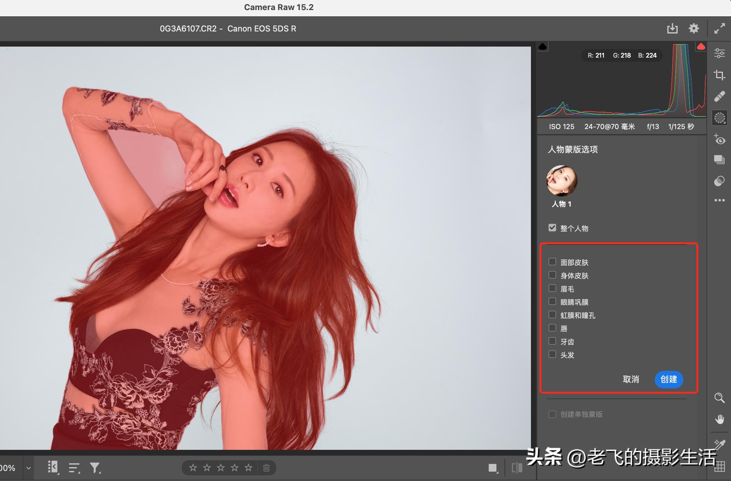Open the zoom level dropdown arrow
731x481 pixels.
point(29,468)
